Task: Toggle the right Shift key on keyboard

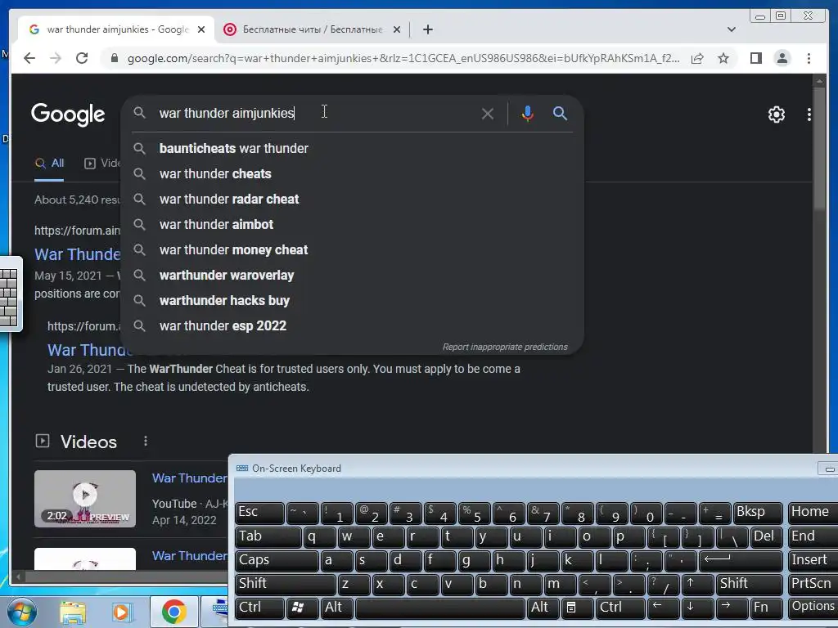Action: 750,584
